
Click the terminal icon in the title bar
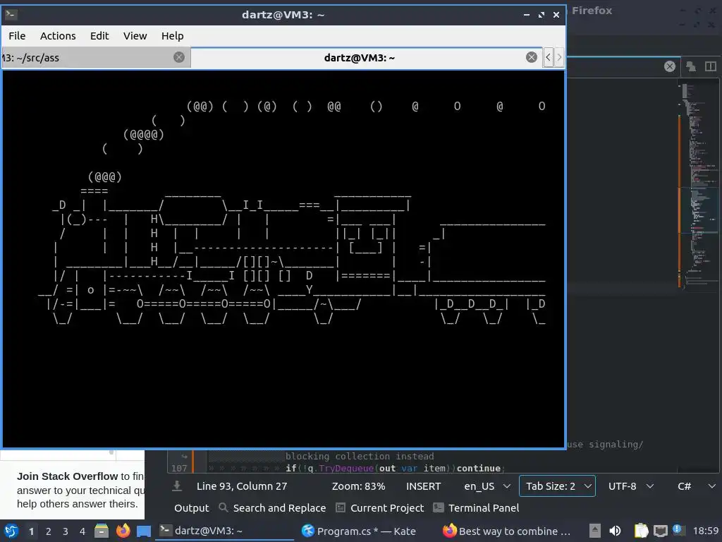[11, 14]
